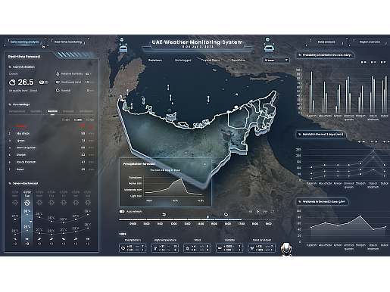Click the relative humidity droplet icon

click(58, 74)
